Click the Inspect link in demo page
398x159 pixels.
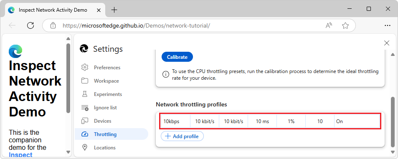tap(20, 155)
